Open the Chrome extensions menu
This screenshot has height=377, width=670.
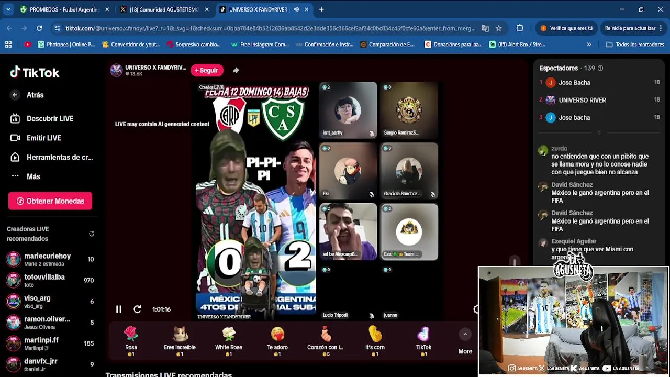[x=520, y=28]
